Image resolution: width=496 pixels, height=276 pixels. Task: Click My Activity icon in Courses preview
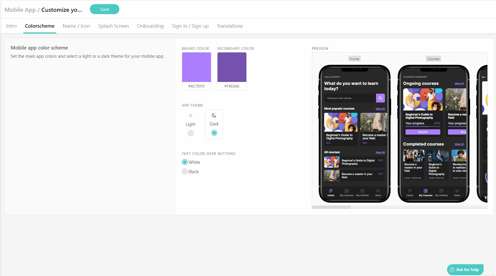(x=441, y=191)
